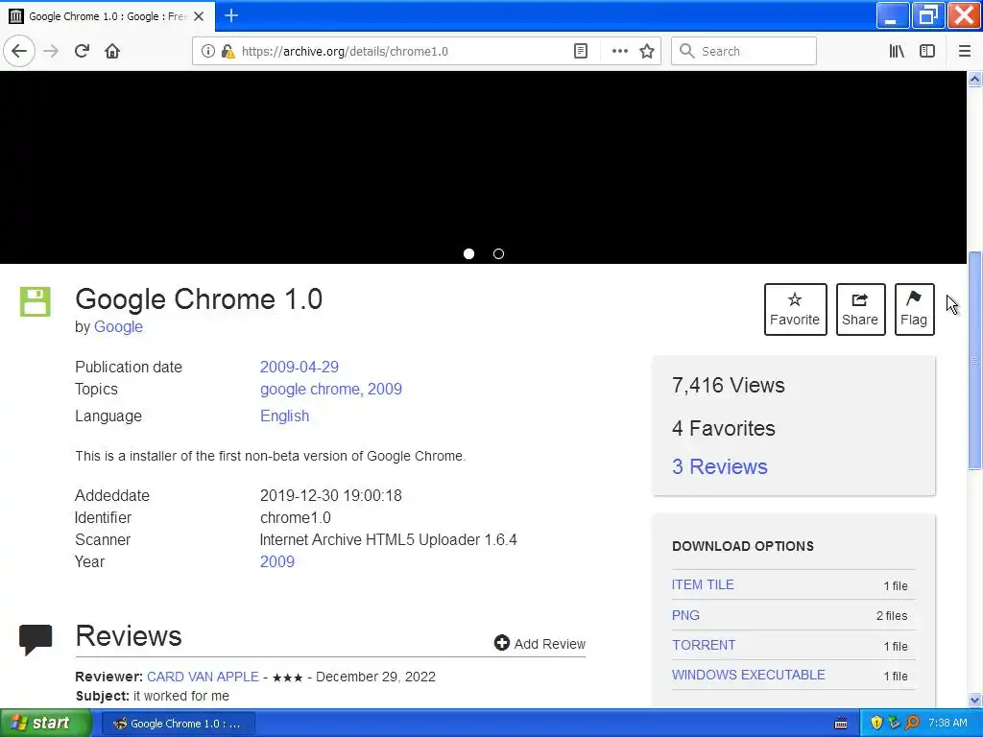This screenshot has height=737, width=983.
Task: Select second carousel dot indicator
Action: [498, 253]
